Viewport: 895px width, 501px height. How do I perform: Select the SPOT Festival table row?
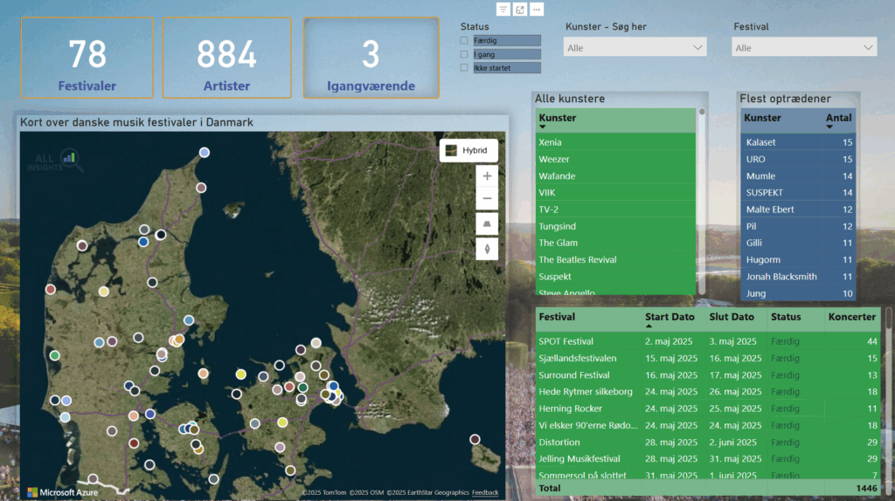click(566, 341)
